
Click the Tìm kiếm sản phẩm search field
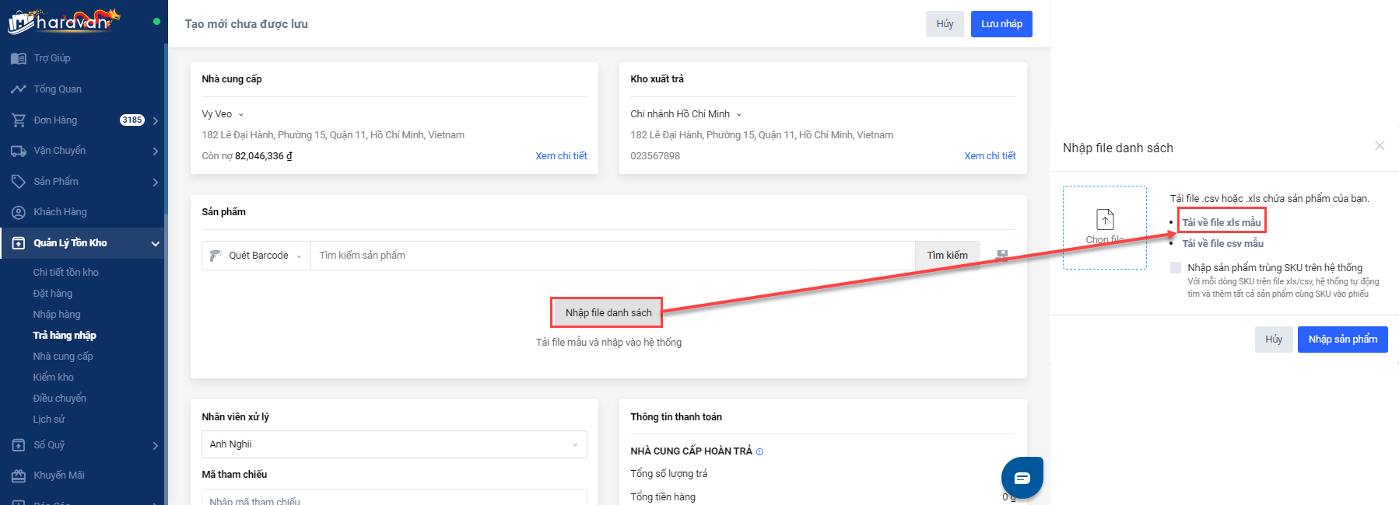pos(612,256)
